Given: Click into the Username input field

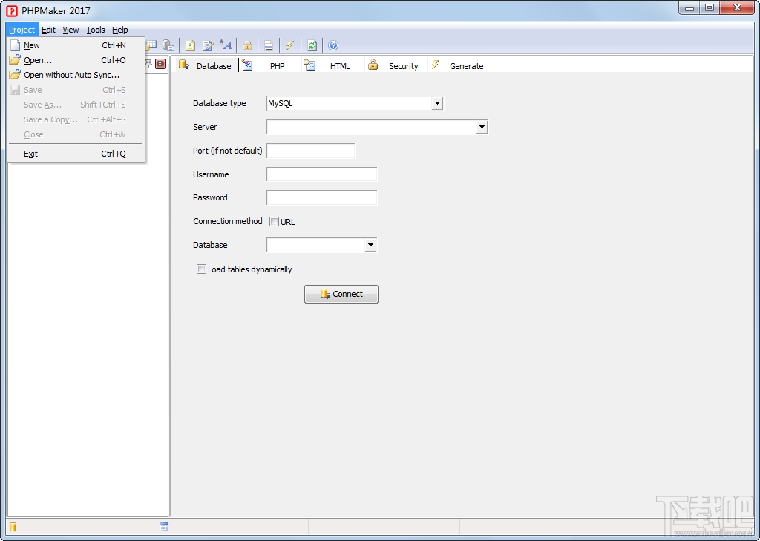Looking at the screenshot, I should (x=321, y=174).
